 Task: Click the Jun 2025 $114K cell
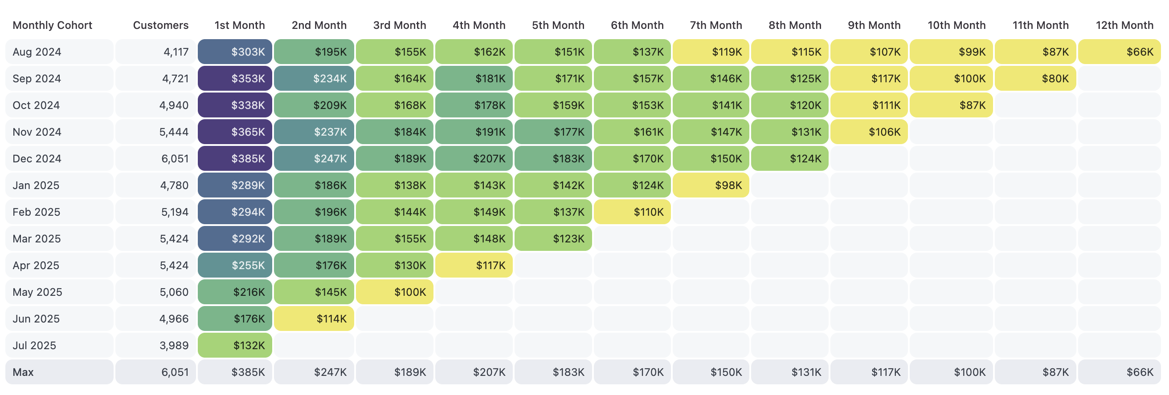(x=314, y=319)
